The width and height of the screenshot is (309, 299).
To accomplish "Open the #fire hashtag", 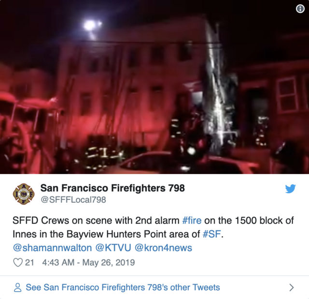I will click(x=192, y=221).
